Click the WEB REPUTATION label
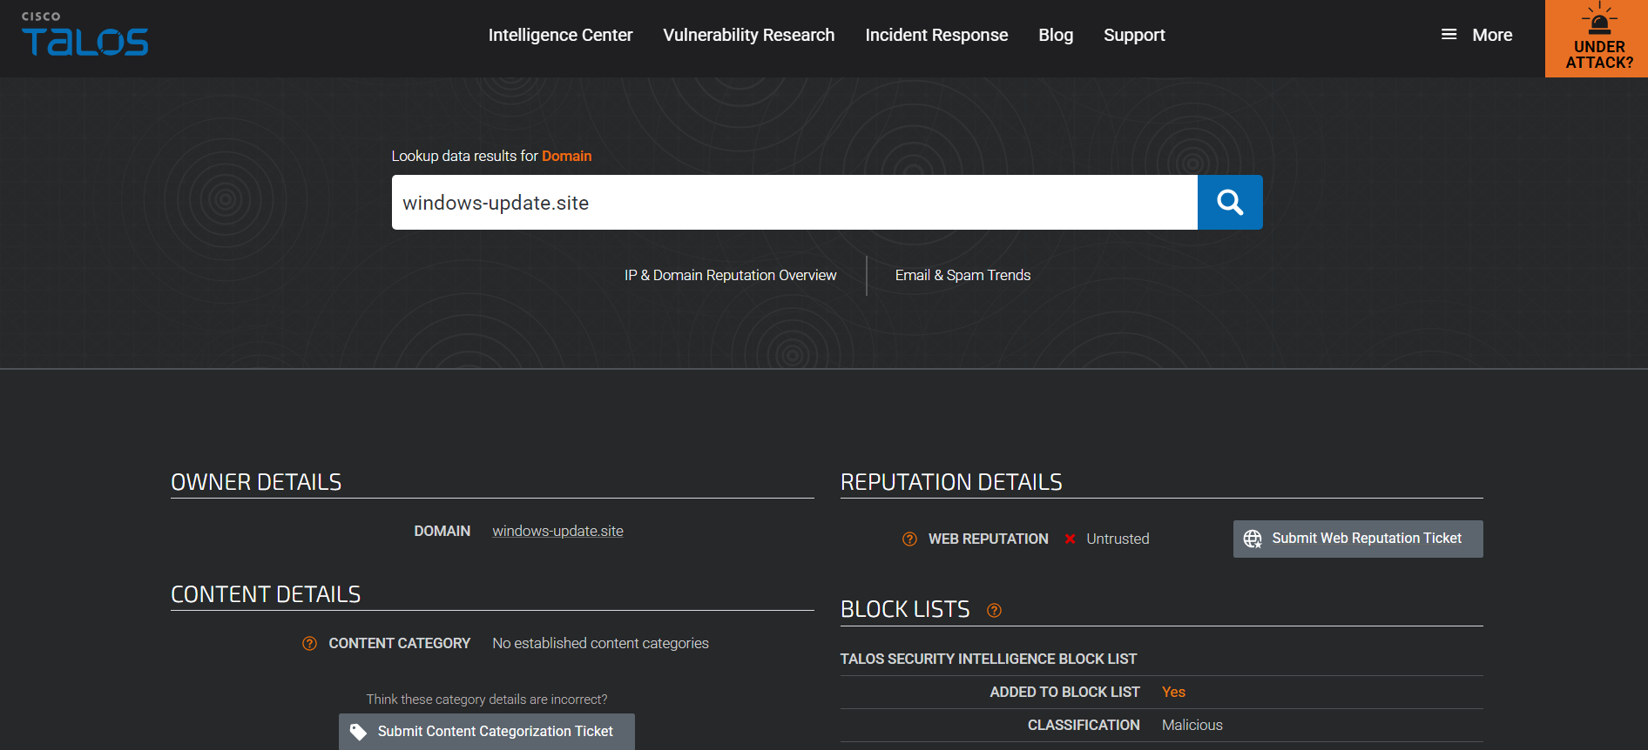Screen dimensions: 1648x750 989,539
